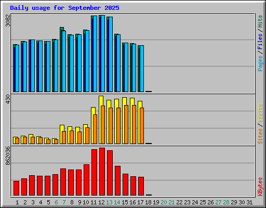Select day 24 on the x-axis
The height and width of the screenshot is (208, 266).
click(195, 202)
